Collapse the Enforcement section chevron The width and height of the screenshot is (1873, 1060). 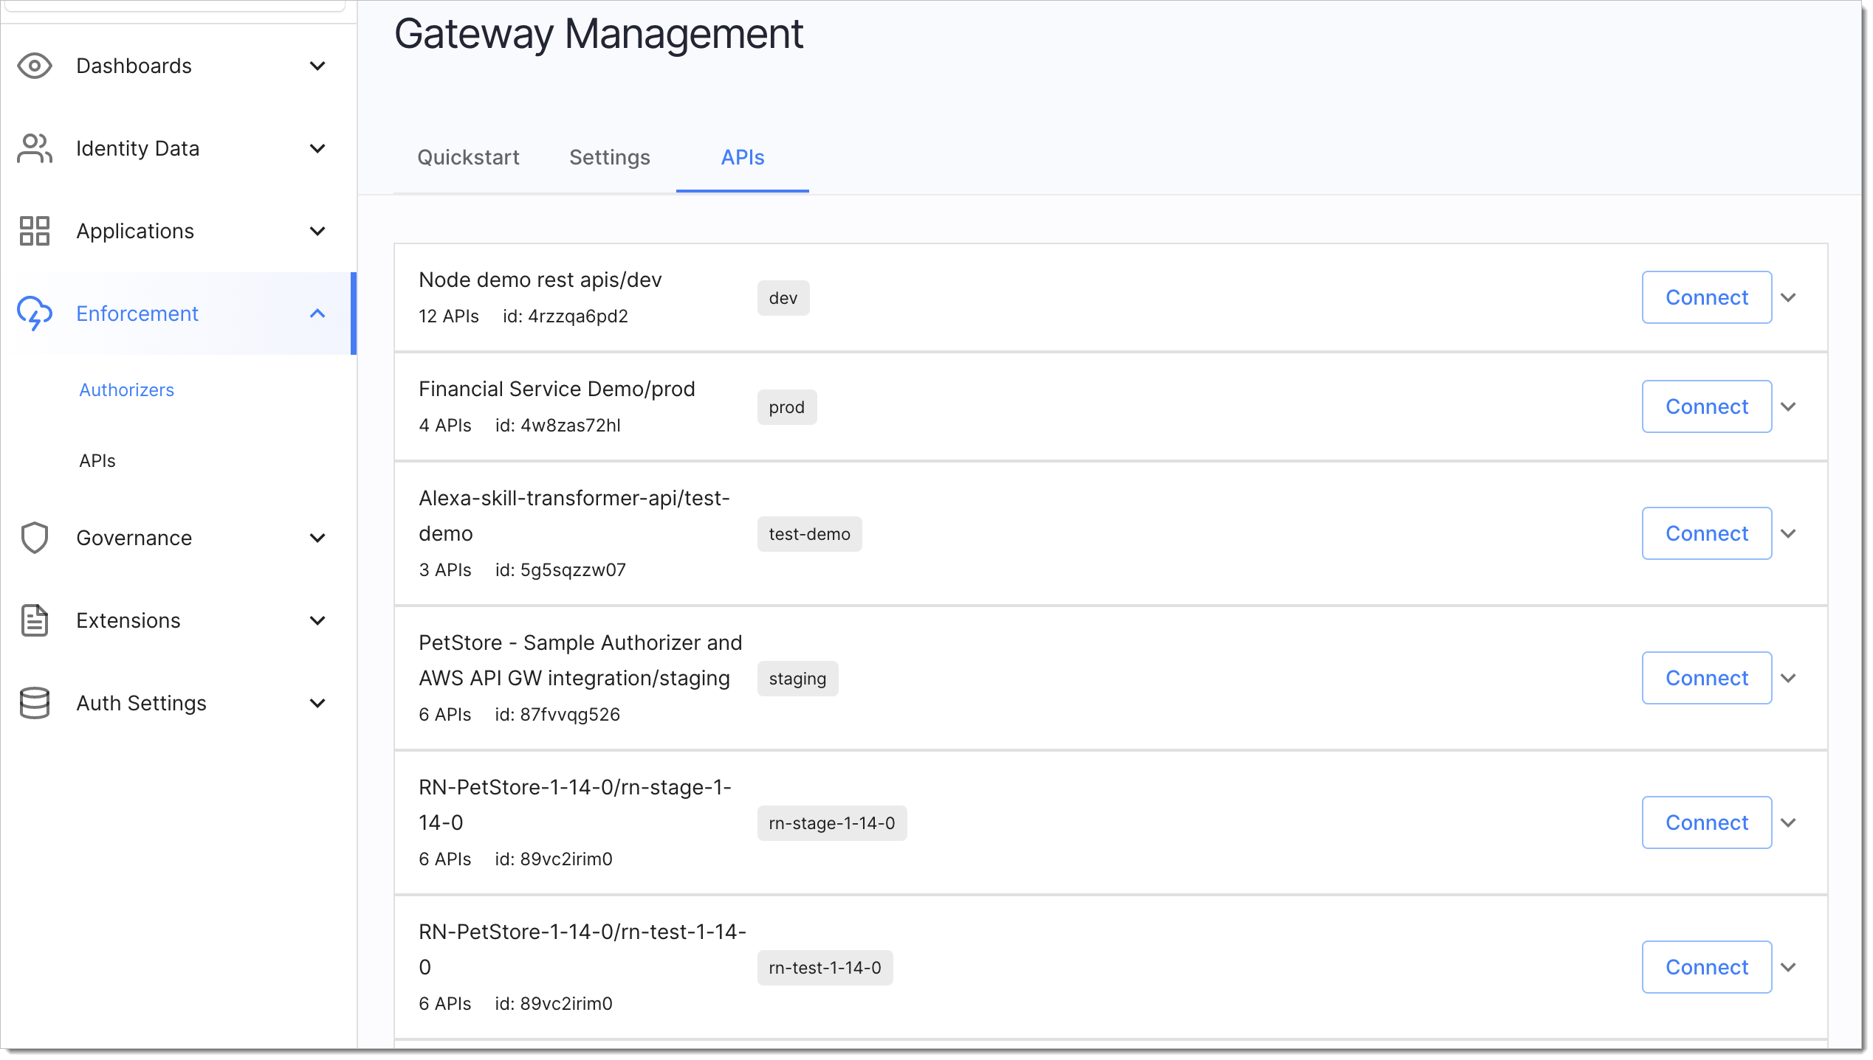[317, 314]
